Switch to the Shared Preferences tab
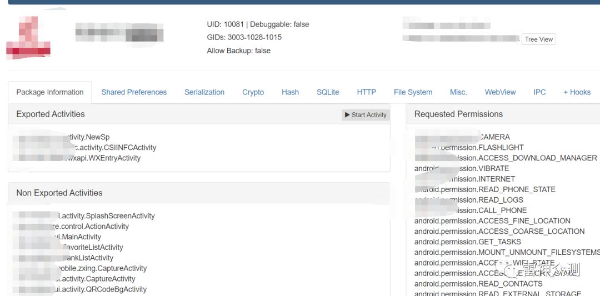Image resolution: width=600 pixels, height=296 pixels. pyautogui.click(x=134, y=92)
